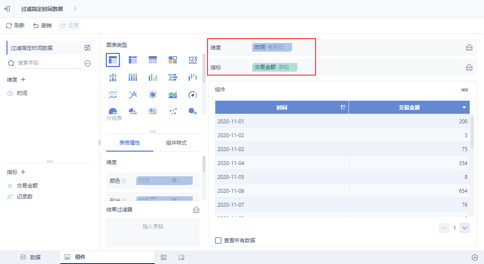Select the stacked column chart icon

133,77
